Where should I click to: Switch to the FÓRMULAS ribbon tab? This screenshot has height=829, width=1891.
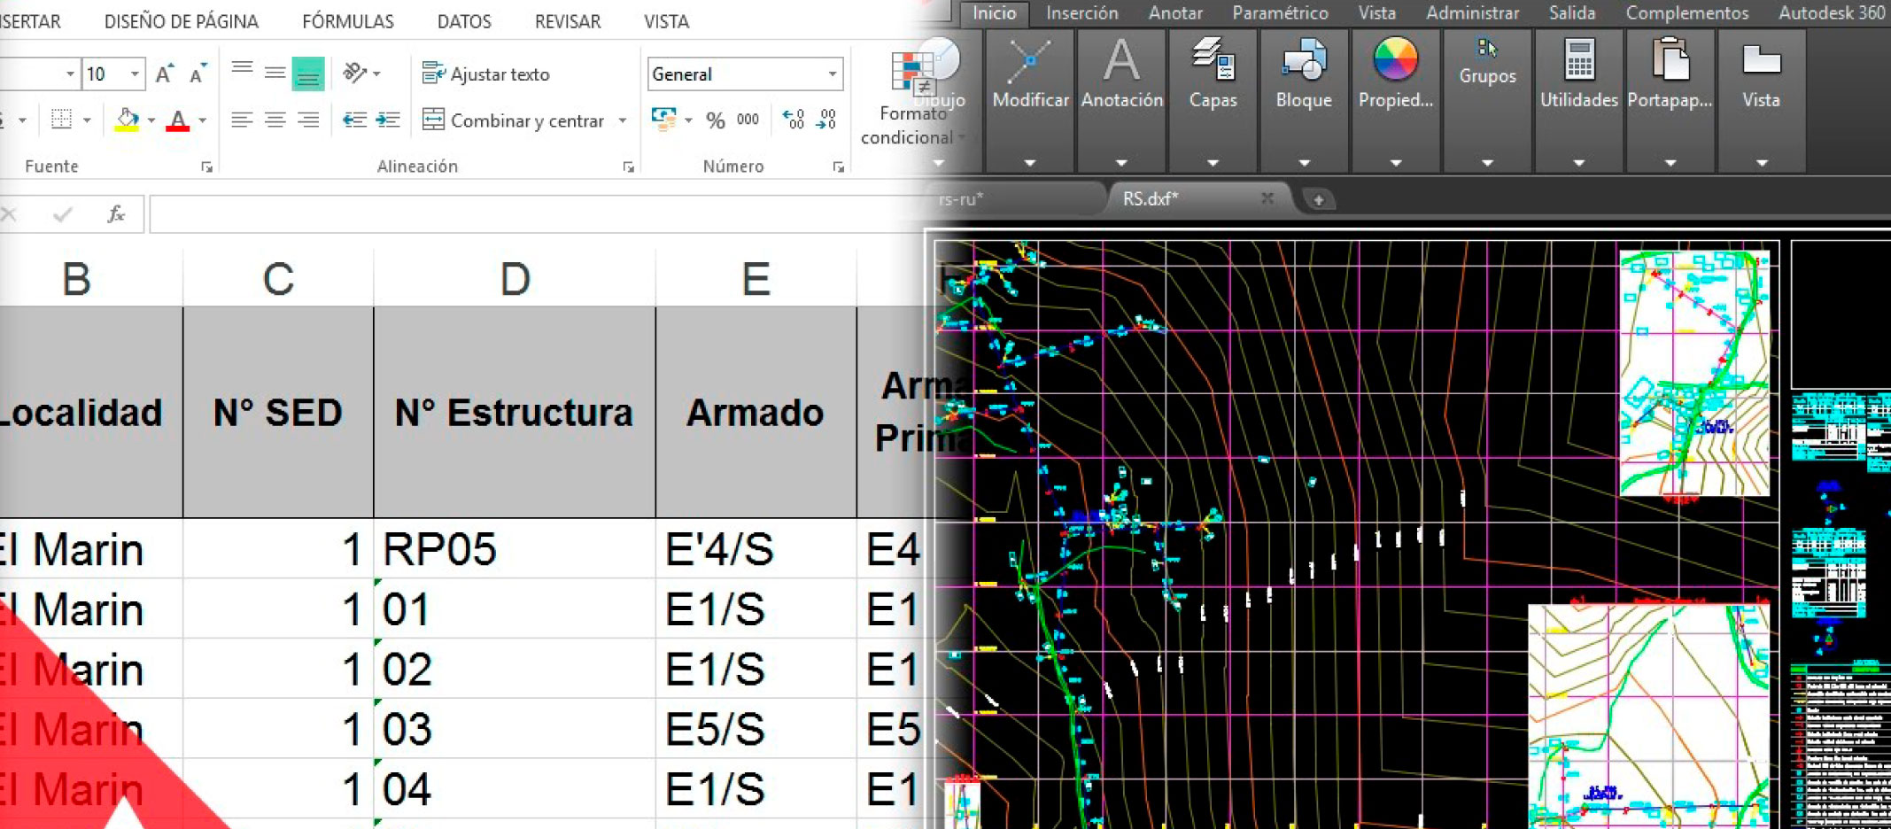click(x=347, y=21)
